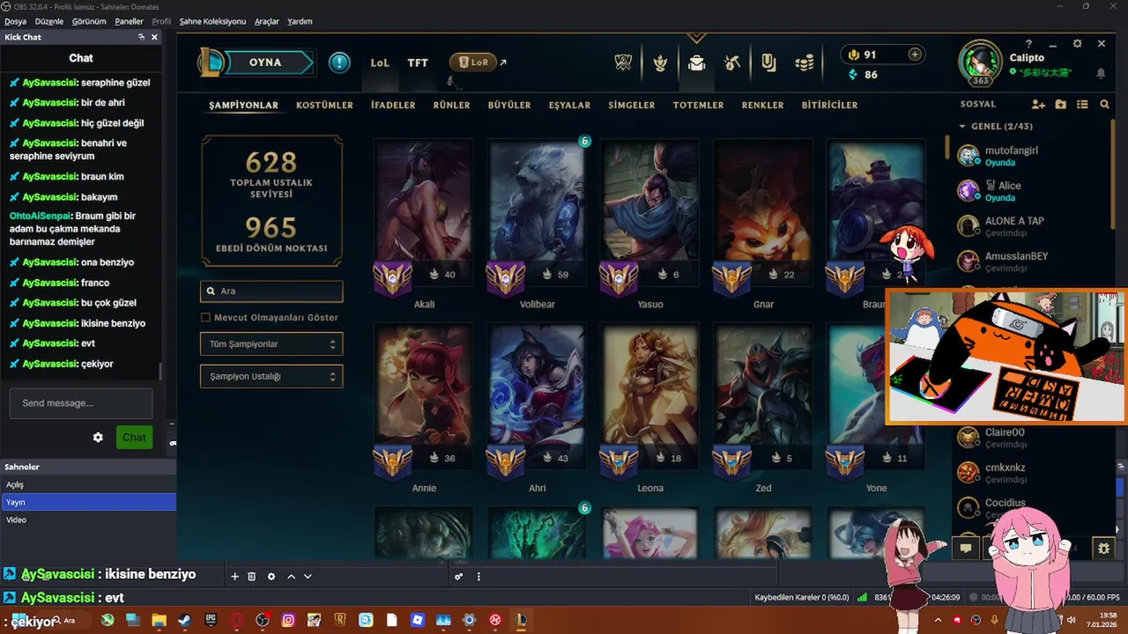
Task: Switch to the TFT game mode
Action: tap(418, 63)
